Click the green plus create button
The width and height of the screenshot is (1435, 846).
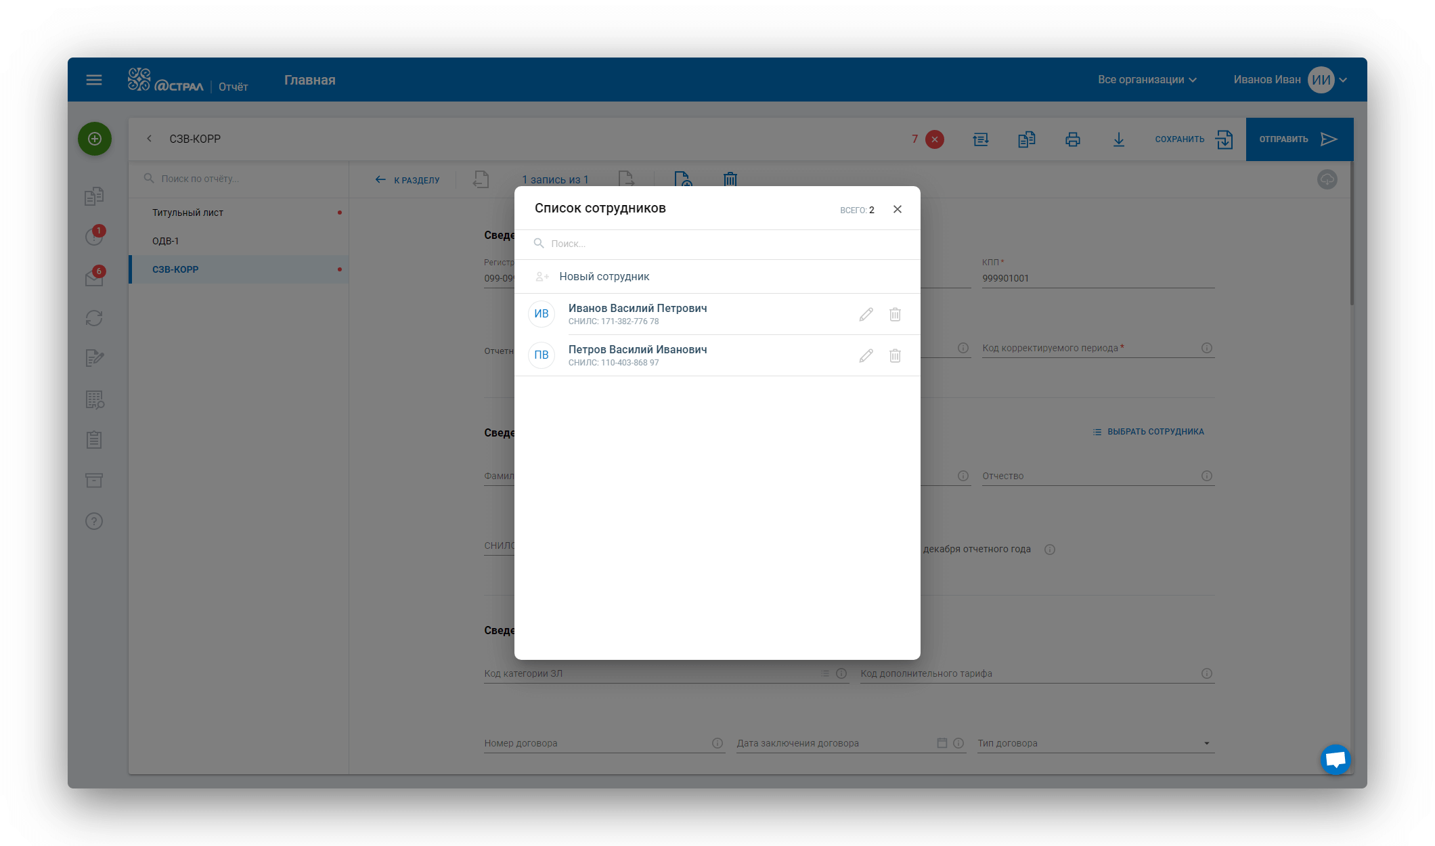pyautogui.click(x=95, y=139)
